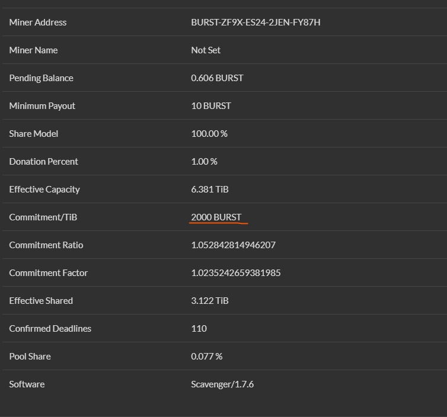Click the miner address BURST-ZF9X-ES24-2JEN-FY87H
The image size is (447, 417).
click(256, 23)
